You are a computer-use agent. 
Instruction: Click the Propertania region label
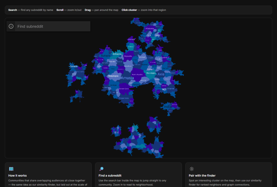point(124,98)
